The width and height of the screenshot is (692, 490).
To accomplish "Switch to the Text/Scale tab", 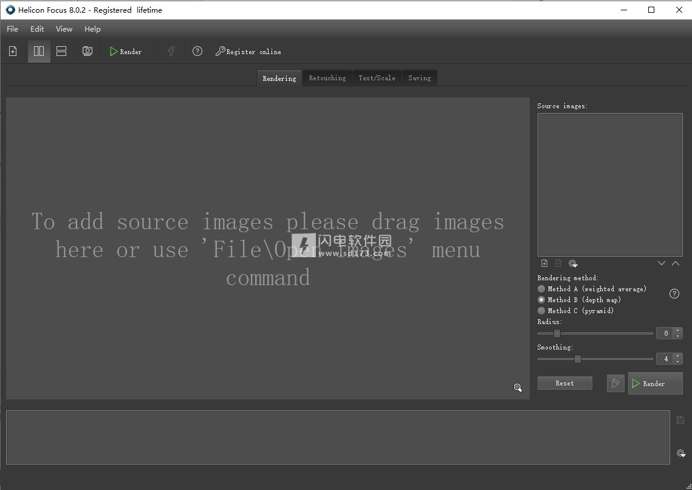I will point(377,78).
